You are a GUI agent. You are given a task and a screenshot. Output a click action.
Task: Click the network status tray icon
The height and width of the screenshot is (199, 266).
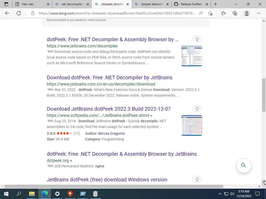point(226,194)
